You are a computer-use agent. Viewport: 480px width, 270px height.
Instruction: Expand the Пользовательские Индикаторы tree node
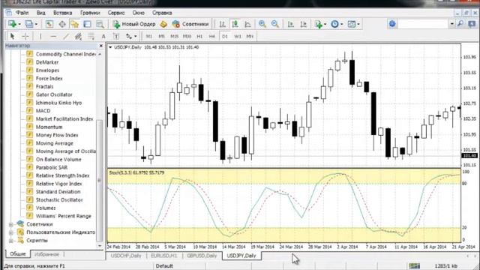(11, 232)
